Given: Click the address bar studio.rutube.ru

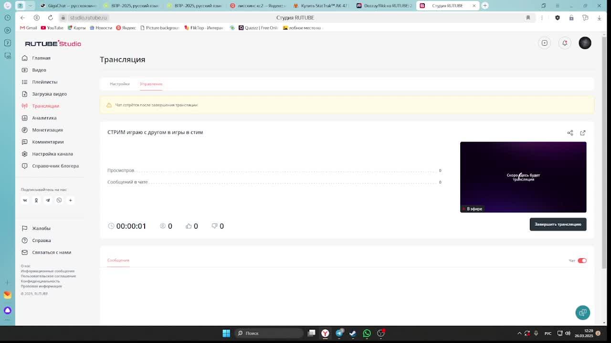Looking at the screenshot, I should [88, 18].
